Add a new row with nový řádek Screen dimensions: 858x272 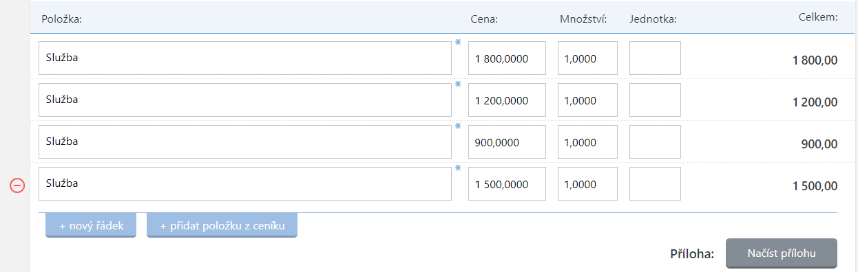(91, 226)
